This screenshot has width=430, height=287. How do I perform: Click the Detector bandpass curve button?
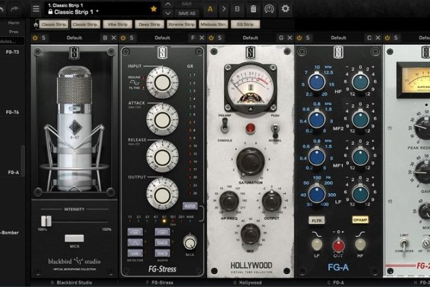pos(135,243)
